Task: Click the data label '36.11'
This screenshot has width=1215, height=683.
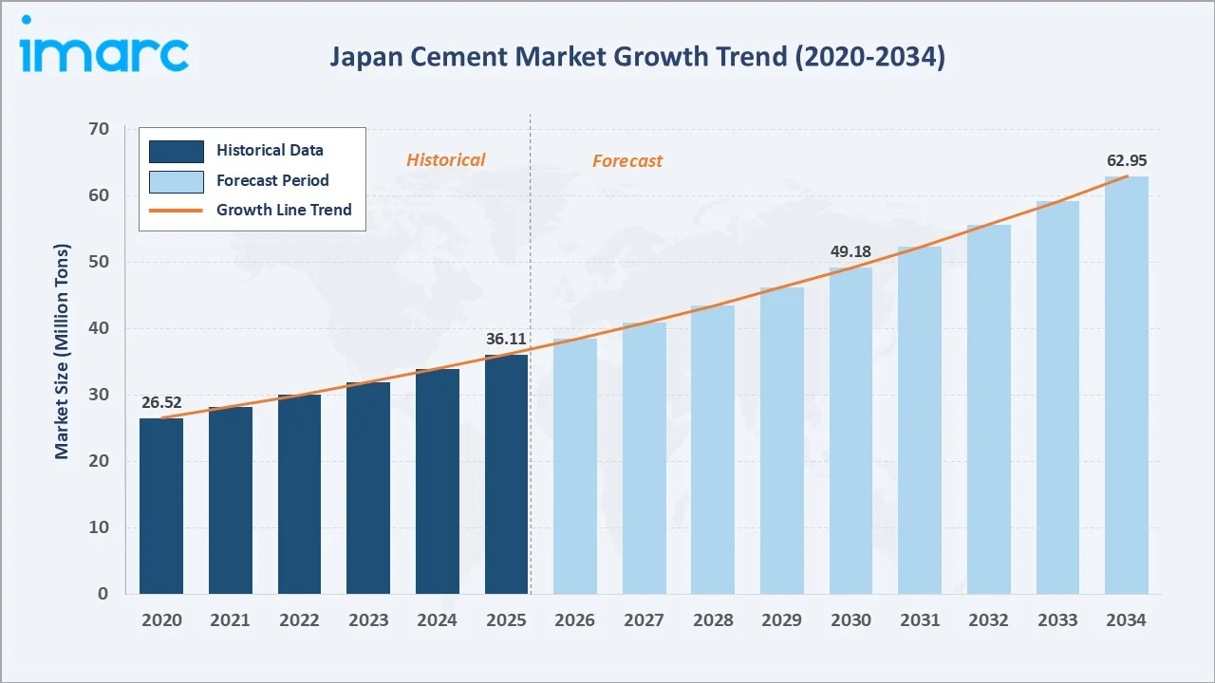Action: click(x=506, y=339)
